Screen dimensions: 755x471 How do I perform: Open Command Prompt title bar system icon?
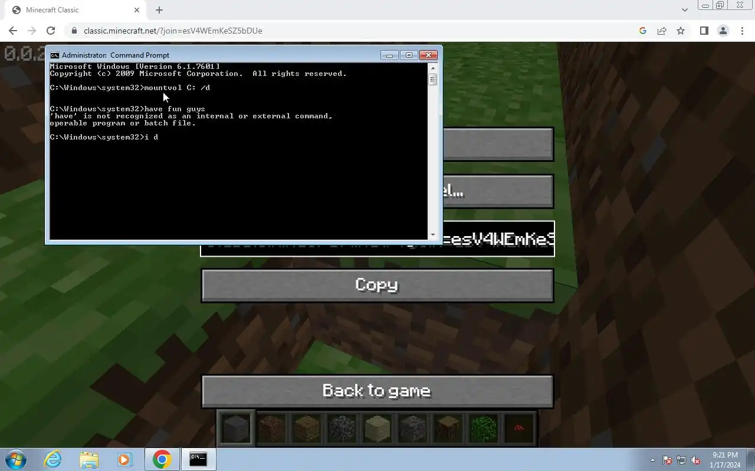54,55
